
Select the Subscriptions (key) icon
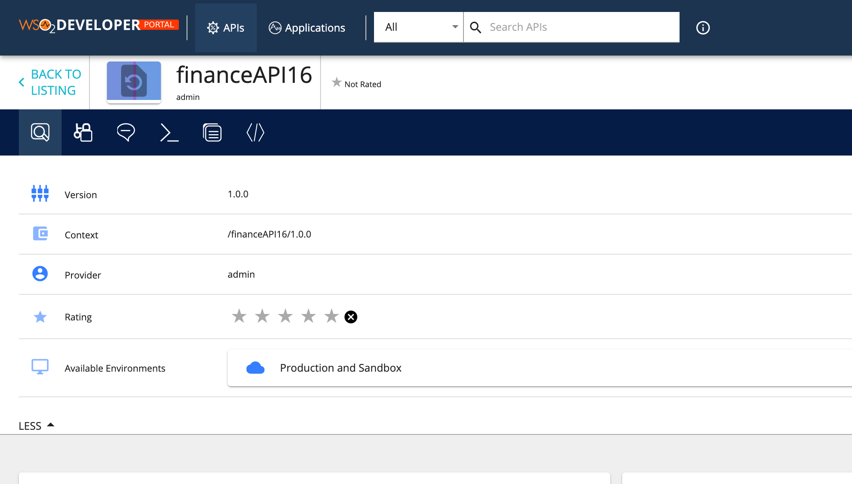click(83, 132)
